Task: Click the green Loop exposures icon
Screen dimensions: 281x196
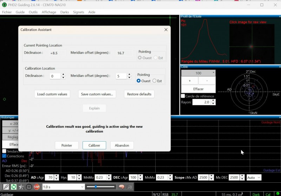Action: [x=14, y=187]
